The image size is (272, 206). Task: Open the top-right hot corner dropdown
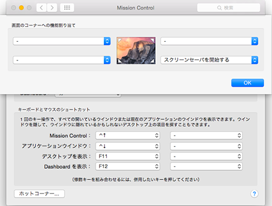pyautogui.click(x=209, y=41)
